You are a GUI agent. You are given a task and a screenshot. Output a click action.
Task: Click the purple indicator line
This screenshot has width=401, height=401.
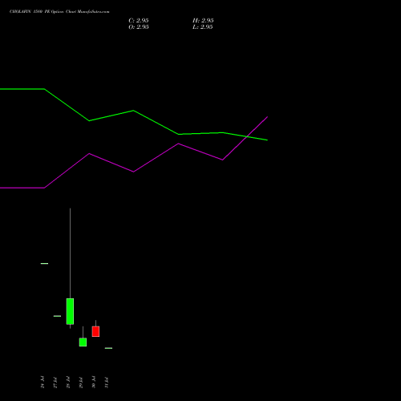click(x=134, y=172)
